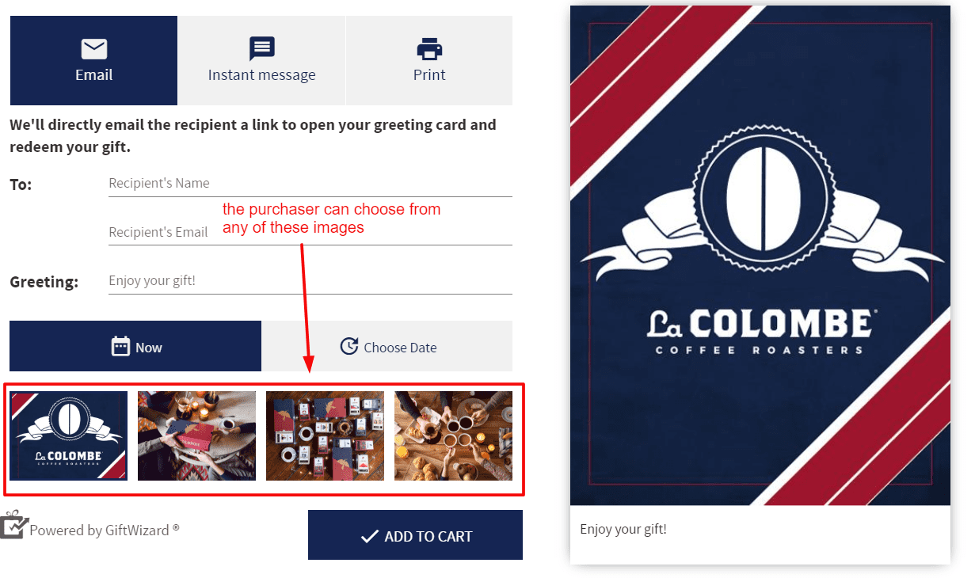Click the ADD TO CART button
The width and height of the screenshot is (975, 578).
(x=415, y=535)
